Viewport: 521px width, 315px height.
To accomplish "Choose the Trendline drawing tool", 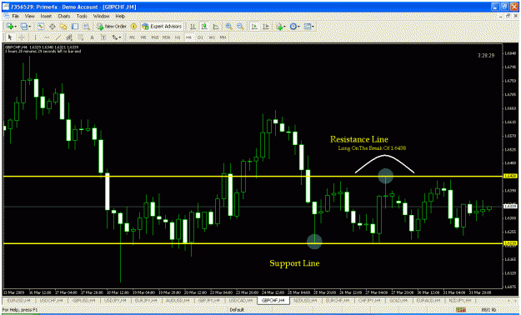I will 58,37.
